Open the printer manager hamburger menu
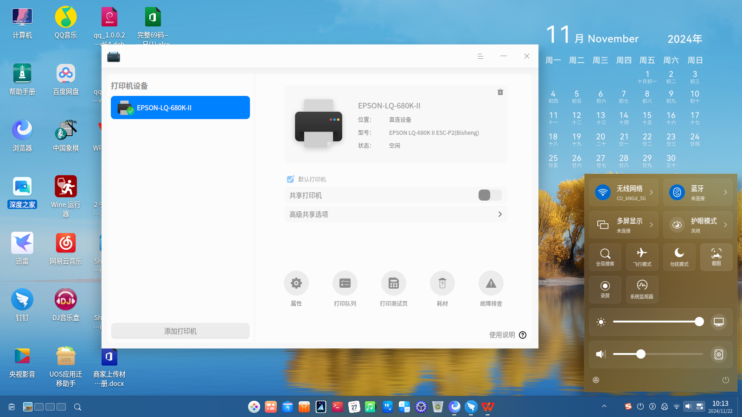The width and height of the screenshot is (742, 417). pyautogui.click(x=480, y=56)
